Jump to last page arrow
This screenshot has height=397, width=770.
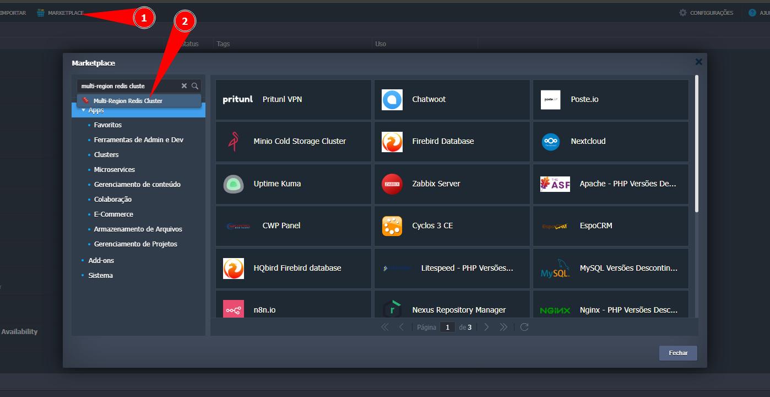(x=503, y=327)
